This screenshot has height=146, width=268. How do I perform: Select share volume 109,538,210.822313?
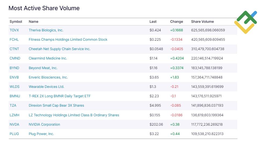[207, 134]
